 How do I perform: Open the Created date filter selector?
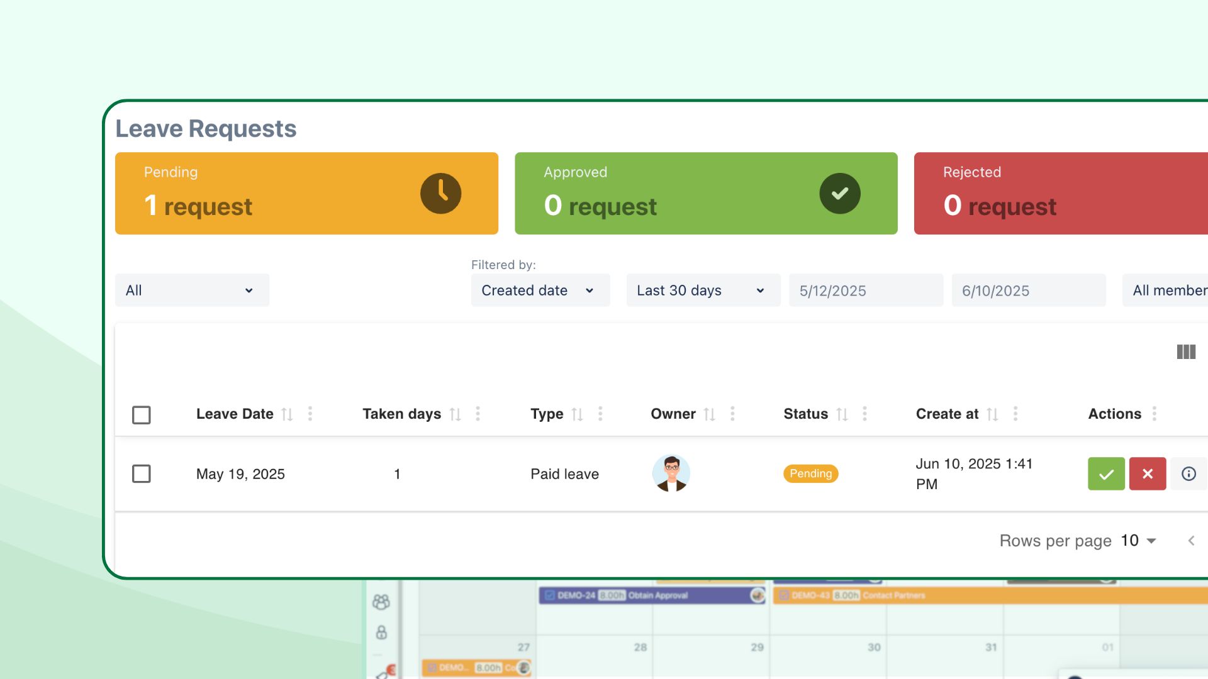[x=540, y=290]
